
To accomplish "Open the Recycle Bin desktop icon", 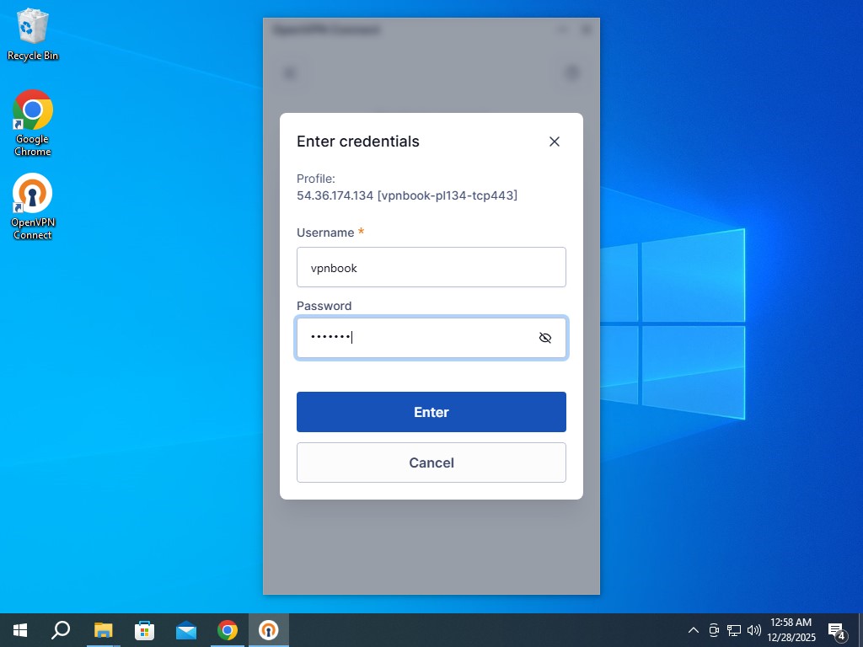I will tap(33, 35).
